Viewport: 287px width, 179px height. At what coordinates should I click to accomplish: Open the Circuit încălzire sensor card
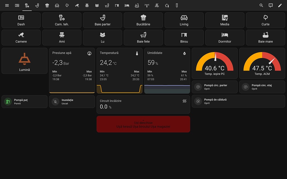tap(143, 104)
